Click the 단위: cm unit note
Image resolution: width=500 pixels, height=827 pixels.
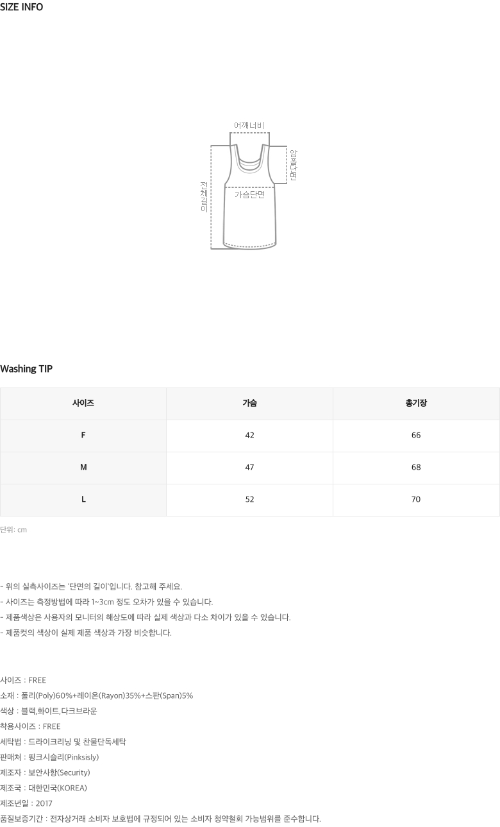pos(13,530)
